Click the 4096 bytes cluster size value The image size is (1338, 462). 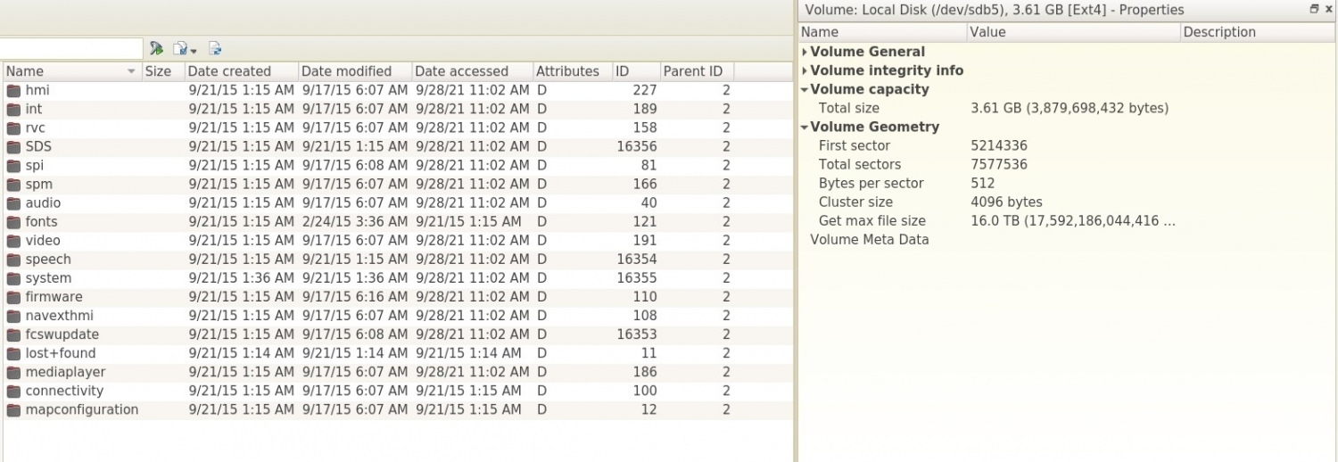1006,202
